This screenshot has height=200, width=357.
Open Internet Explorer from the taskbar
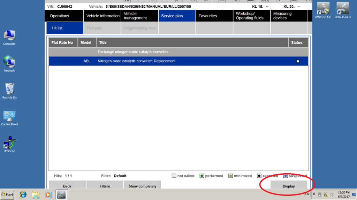point(23,194)
